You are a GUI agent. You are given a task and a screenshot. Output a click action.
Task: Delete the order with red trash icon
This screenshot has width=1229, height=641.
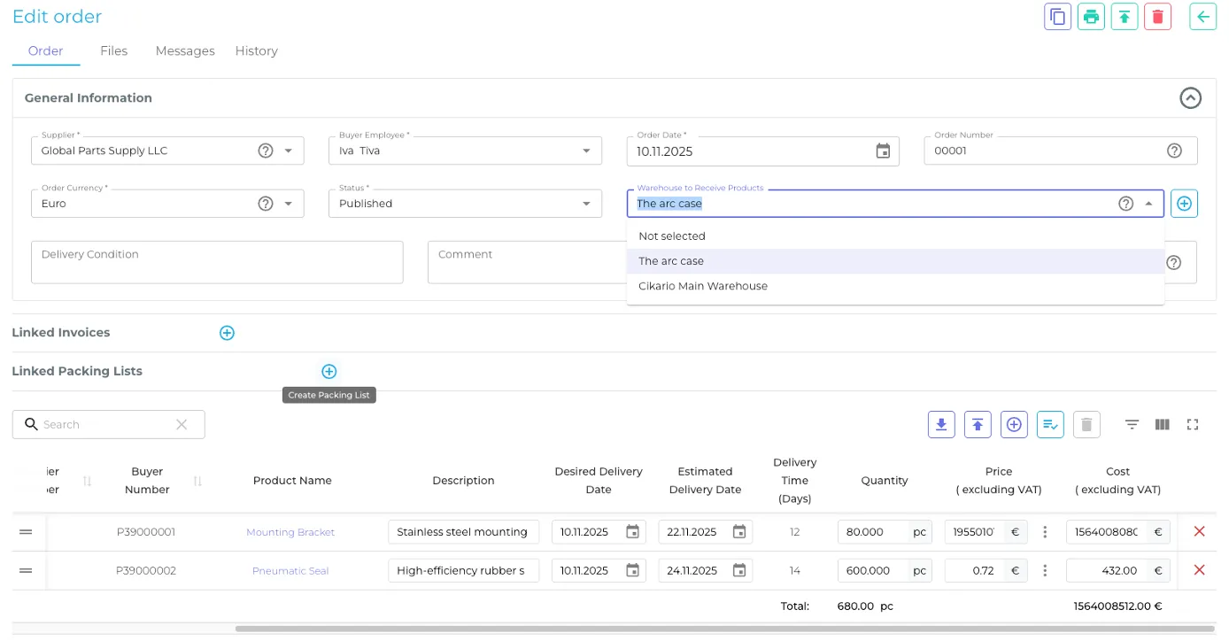pyautogui.click(x=1157, y=17)
